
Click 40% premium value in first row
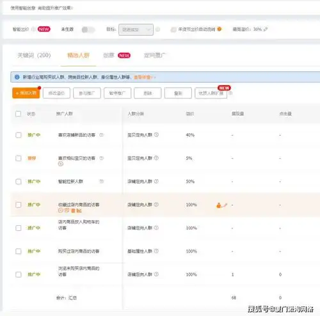pos(190,135)
